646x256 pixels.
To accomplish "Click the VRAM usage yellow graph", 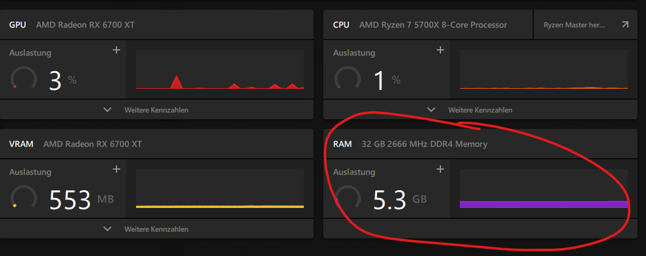I will click(x=220, y=188).
